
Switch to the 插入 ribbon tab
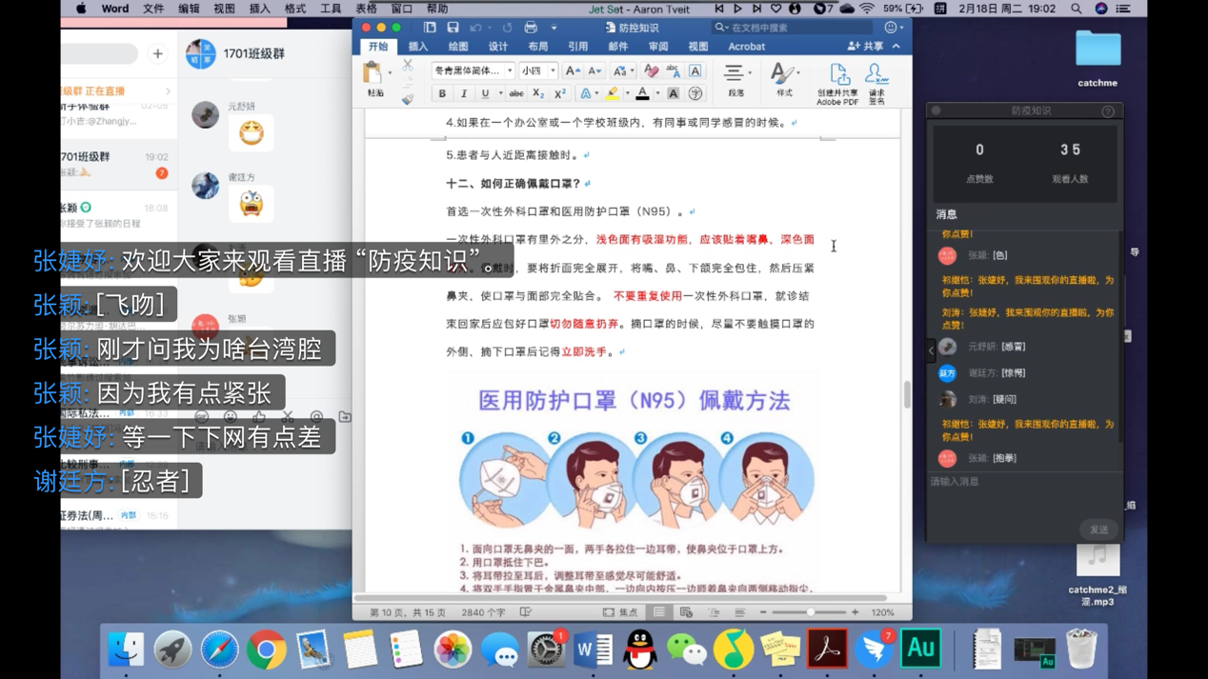(418, 47)
